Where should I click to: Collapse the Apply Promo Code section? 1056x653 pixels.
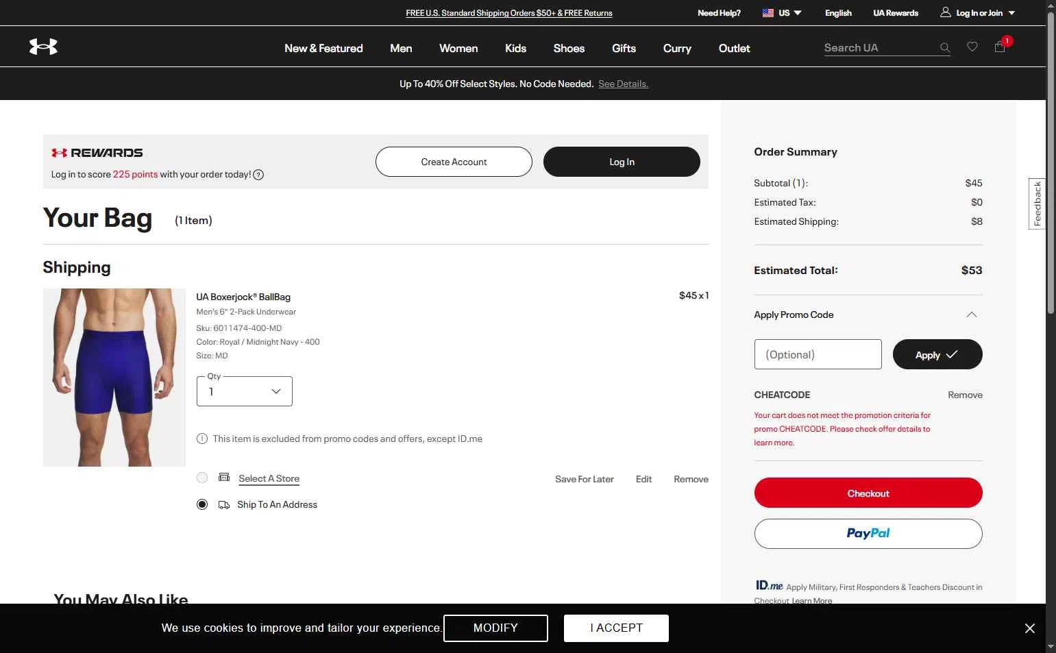click(x=971, y=315)
